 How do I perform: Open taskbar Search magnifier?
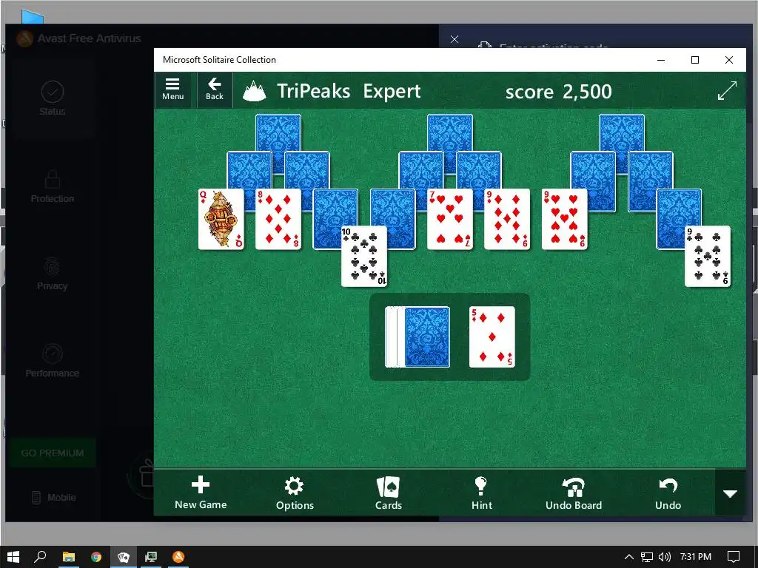point(40,557)
